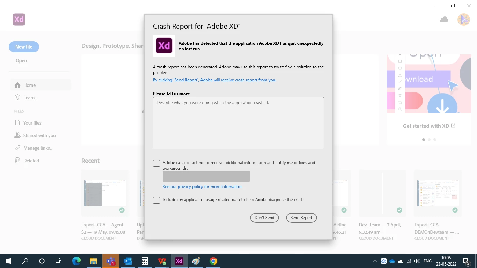The image size is (477, 268).
Task: Click the Windows Start button
Action: click(x=8, y=261)
